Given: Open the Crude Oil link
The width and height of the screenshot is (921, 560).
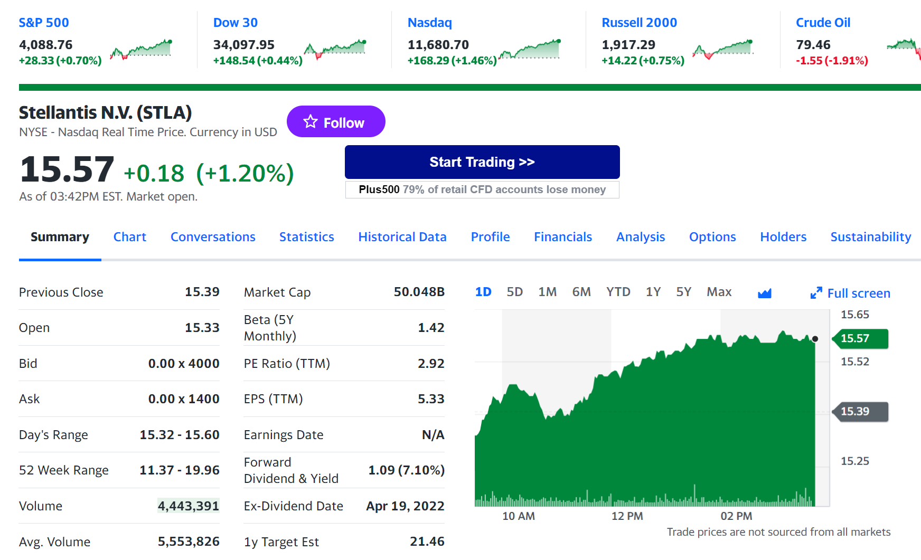Looking at the screenshot, I should pos(823,23).
